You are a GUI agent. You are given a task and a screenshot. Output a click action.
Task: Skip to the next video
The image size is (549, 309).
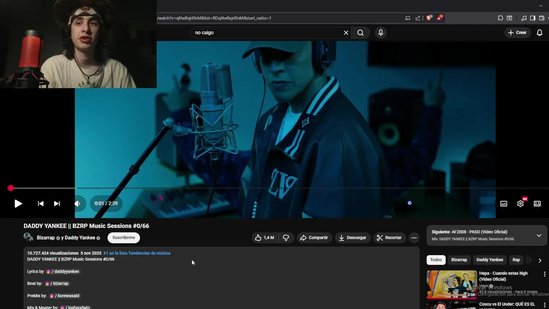coord(57,203)
